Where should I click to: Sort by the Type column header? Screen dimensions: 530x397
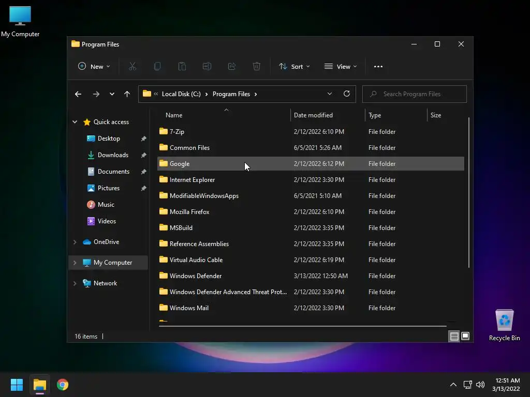396,115
